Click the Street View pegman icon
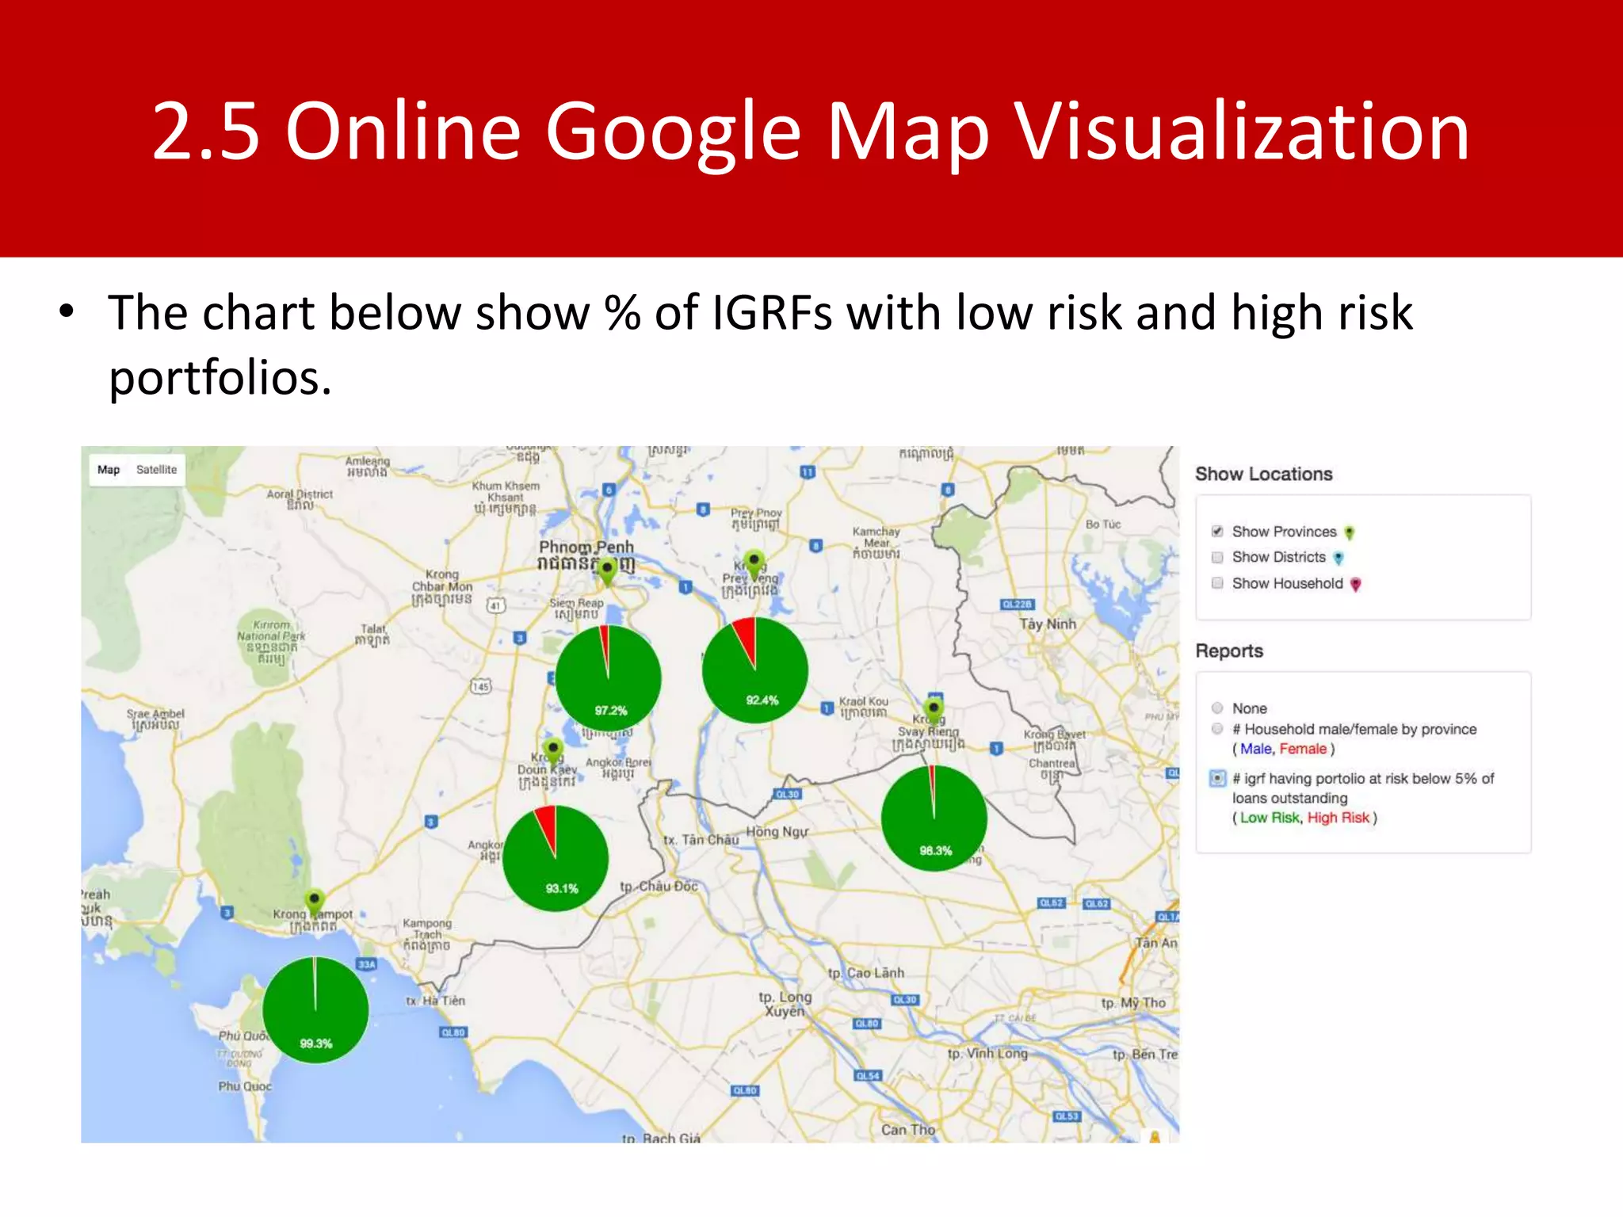 click(1155, 1136)
